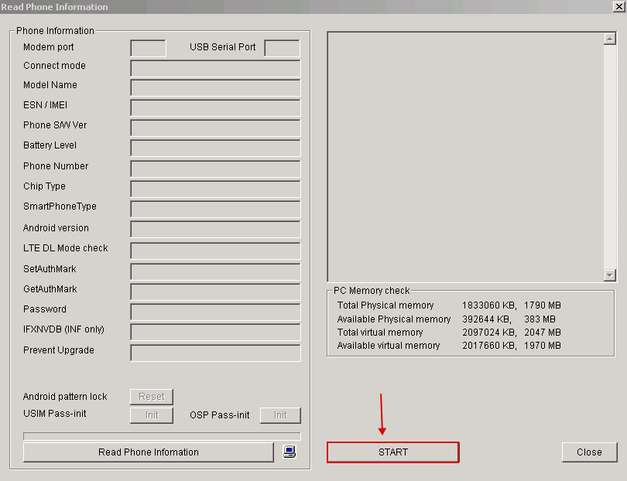Click the computer icon beside Read Phone Information
Screen dimensions: 627x481
[290, 452]
